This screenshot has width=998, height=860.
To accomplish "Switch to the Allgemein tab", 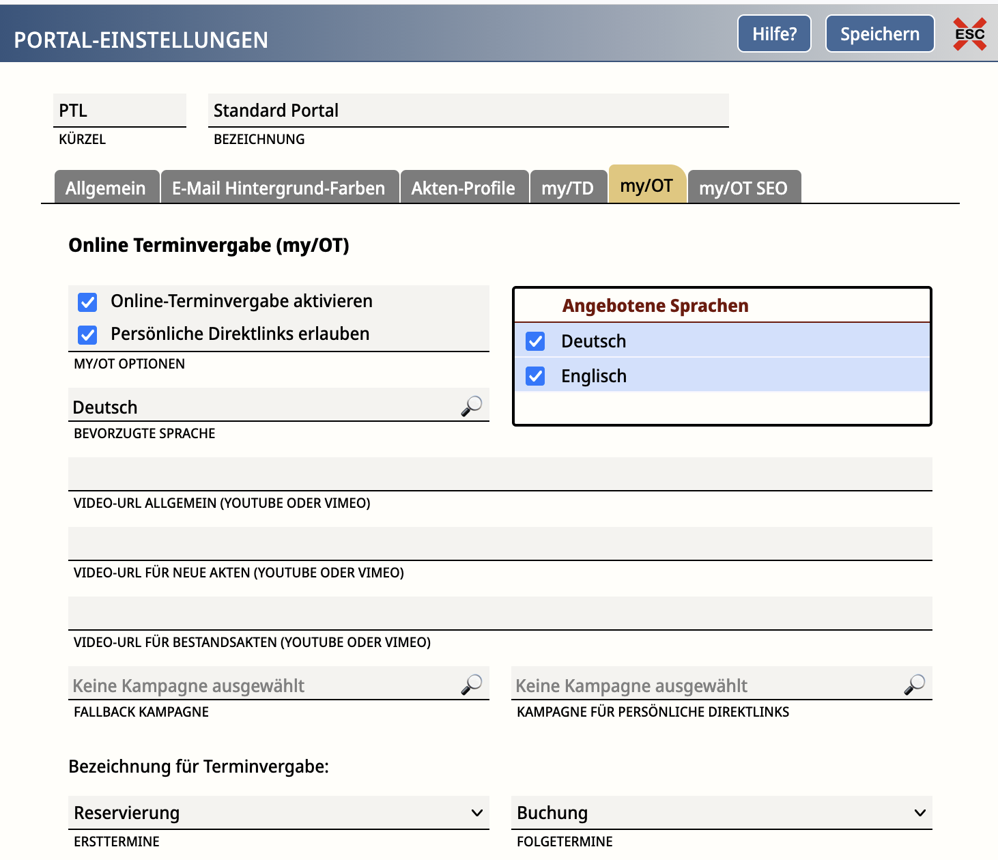I will point(106,188).
